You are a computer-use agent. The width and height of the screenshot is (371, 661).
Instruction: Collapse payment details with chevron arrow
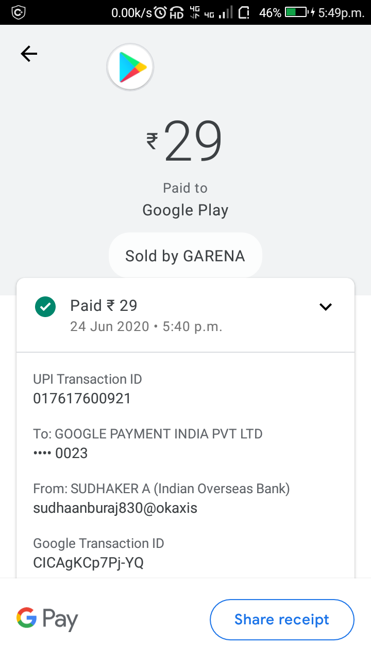click(326, 307)
